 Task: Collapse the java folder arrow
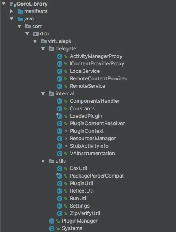click(12, 19)
